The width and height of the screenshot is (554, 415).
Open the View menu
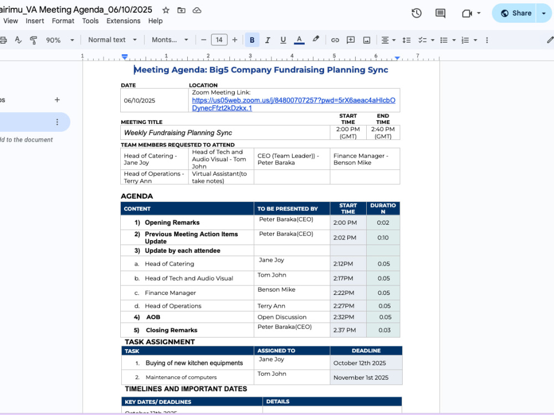point(11,21)
